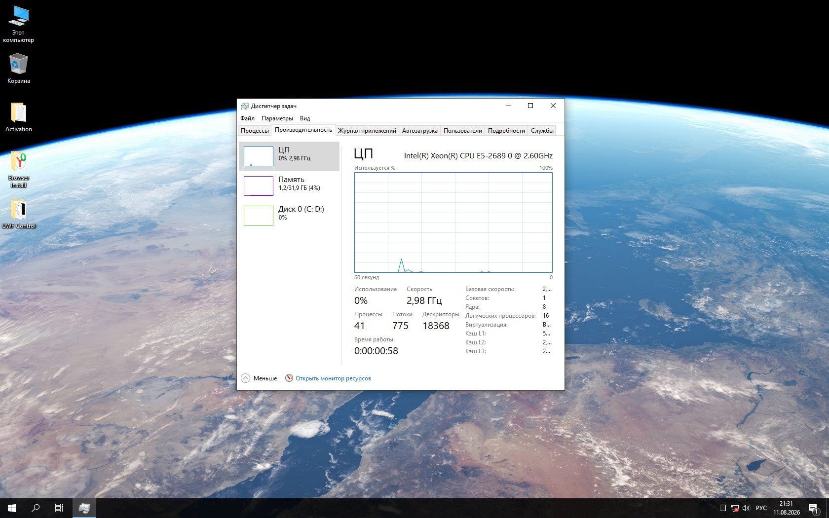
Task: Open the Автозагрузка tab
Action: pyautogui.click(x=420, y=131)
